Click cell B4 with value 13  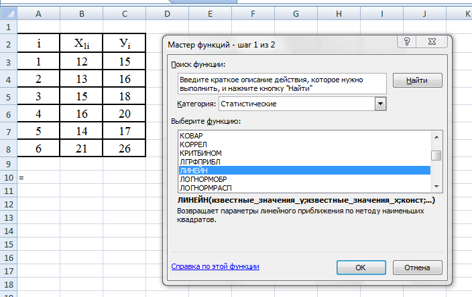point(82,79)
